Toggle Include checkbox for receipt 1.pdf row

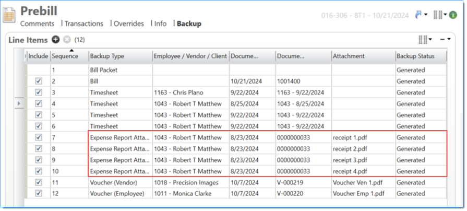(38, 137)
